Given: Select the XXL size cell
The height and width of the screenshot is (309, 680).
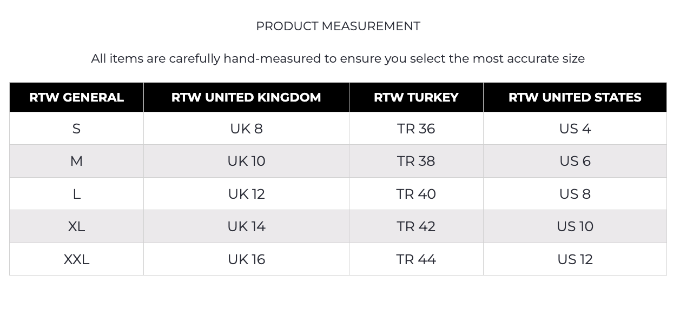Looking at the screenshot, I should coord(76,259).
